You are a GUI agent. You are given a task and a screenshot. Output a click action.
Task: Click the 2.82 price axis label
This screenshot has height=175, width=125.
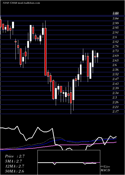pos(115,42)
